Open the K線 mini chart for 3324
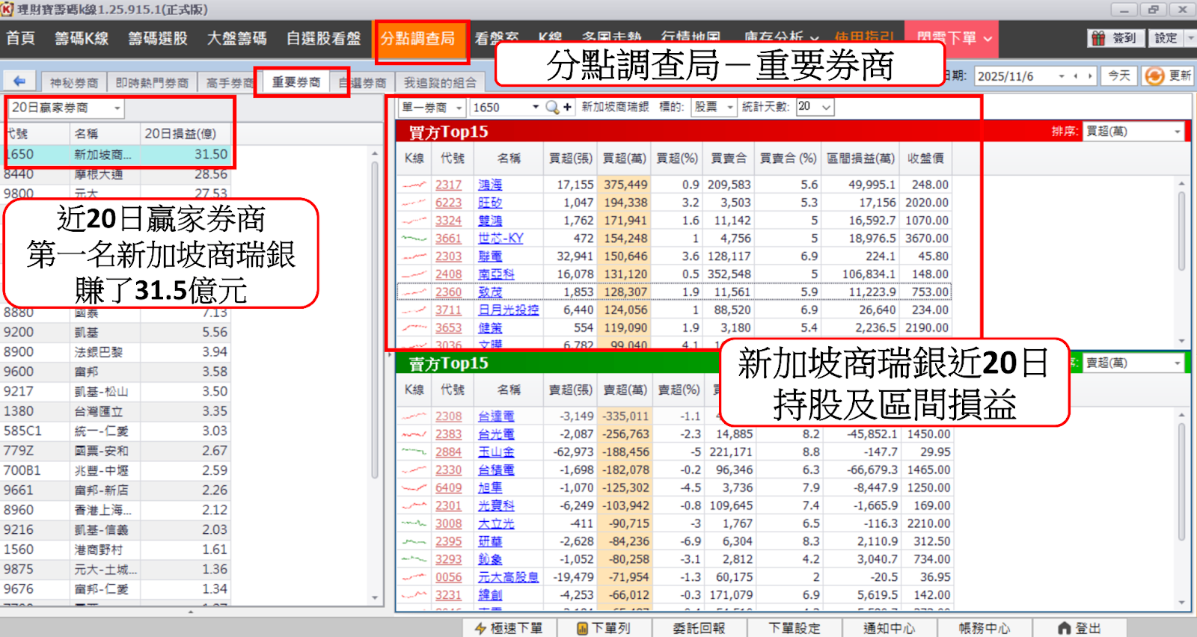Viewport: 1197px width, 637px height. [414, 221]
